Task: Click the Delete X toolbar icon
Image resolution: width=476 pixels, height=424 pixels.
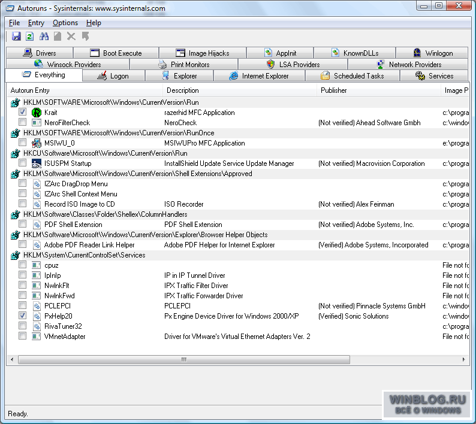Action: click(x=71, y=37)
